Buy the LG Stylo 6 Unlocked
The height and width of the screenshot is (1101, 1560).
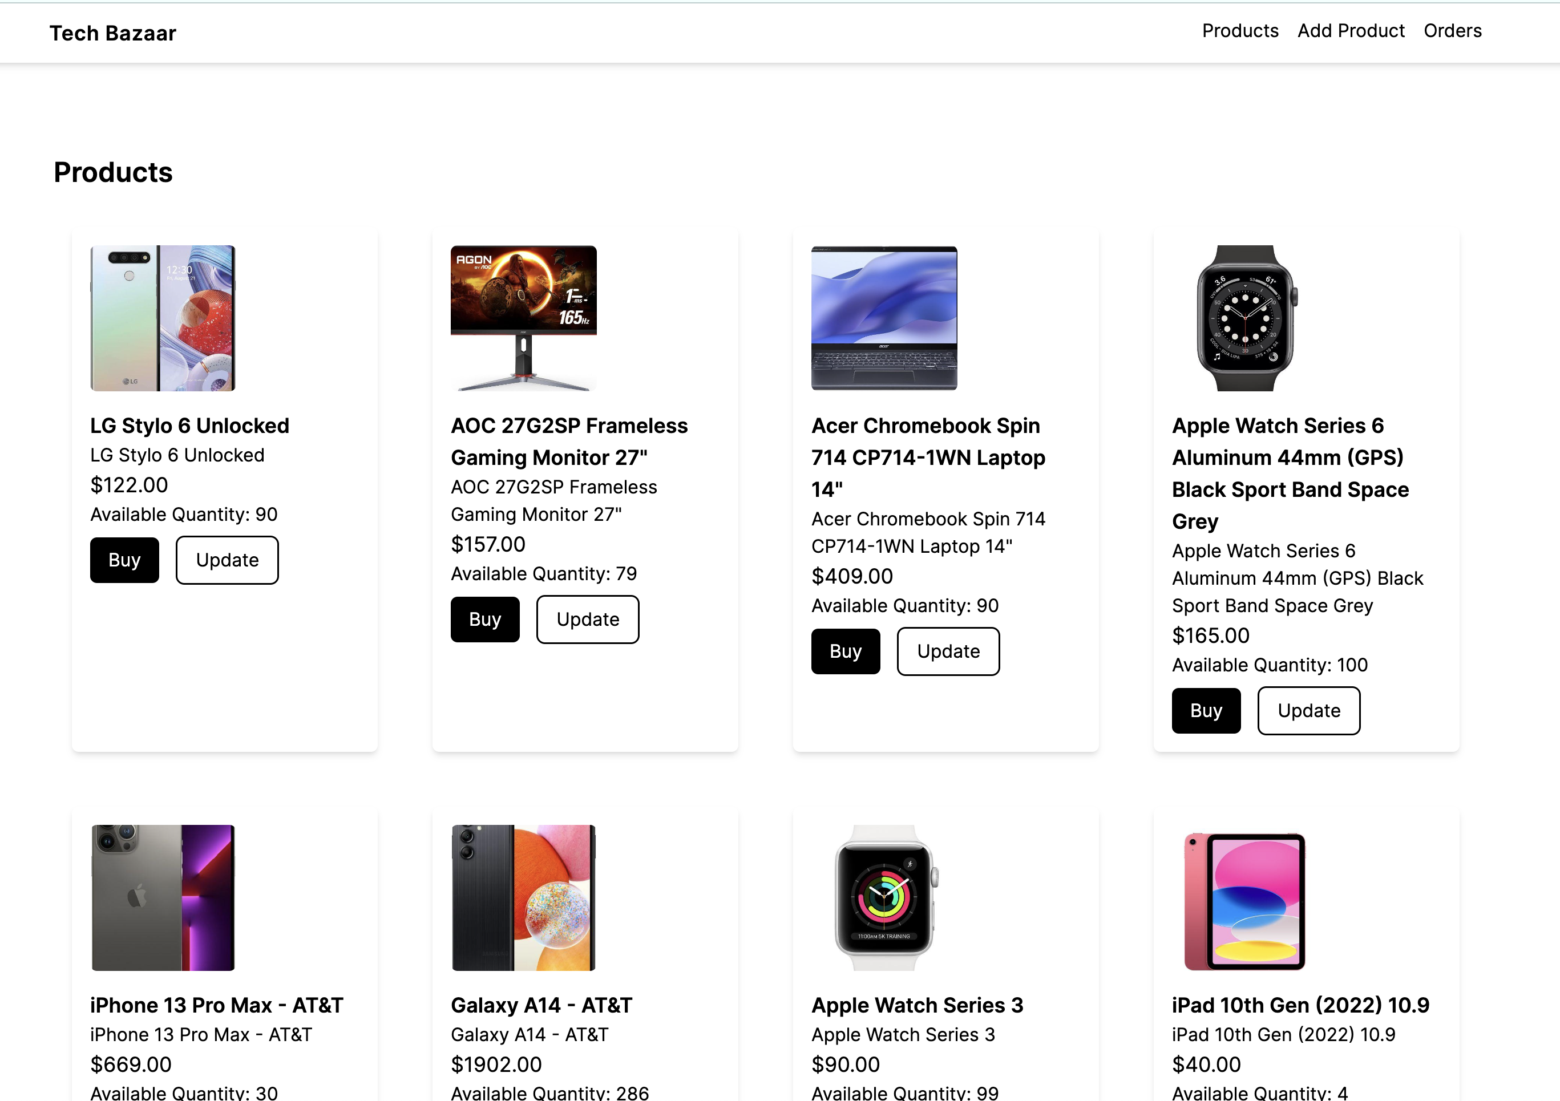124,560
